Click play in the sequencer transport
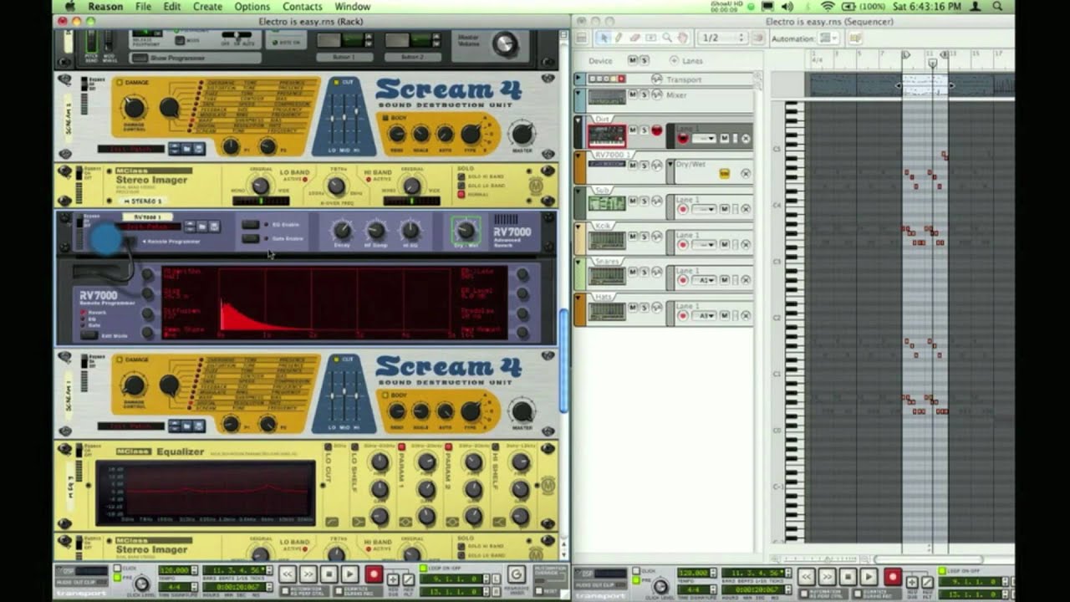The image size is (1070, 602). (869, 577)
